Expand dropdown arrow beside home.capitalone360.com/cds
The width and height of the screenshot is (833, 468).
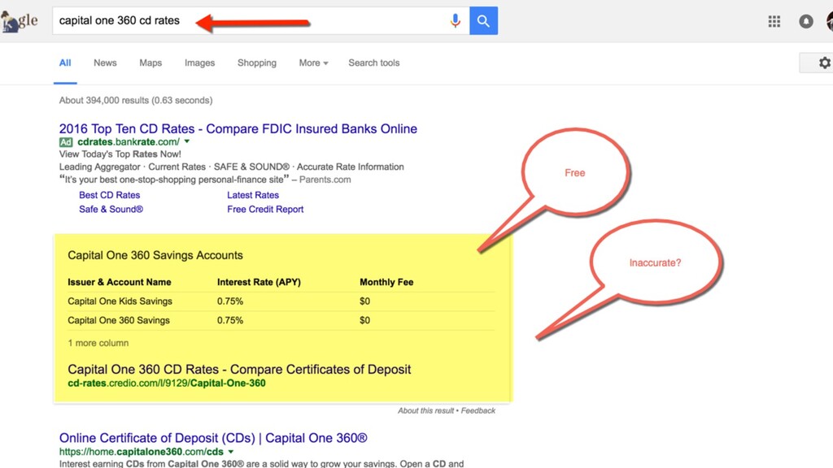click(x=230, y=452)
